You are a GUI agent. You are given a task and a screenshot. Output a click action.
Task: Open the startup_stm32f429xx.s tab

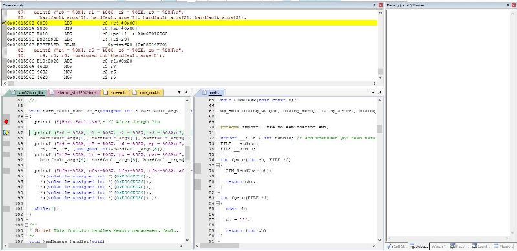pyautogui.click(x=74, y=92)
